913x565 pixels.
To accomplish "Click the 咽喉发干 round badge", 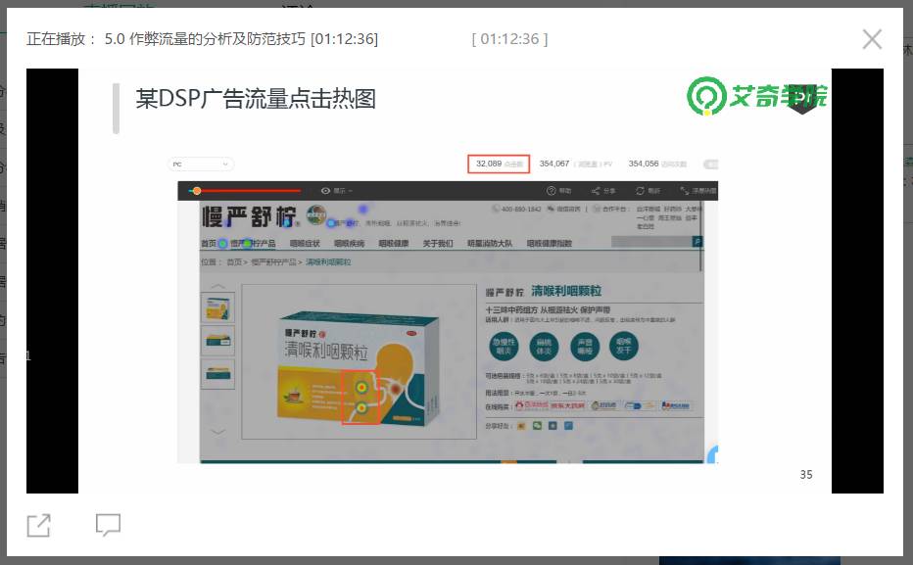I will point(624,347).
